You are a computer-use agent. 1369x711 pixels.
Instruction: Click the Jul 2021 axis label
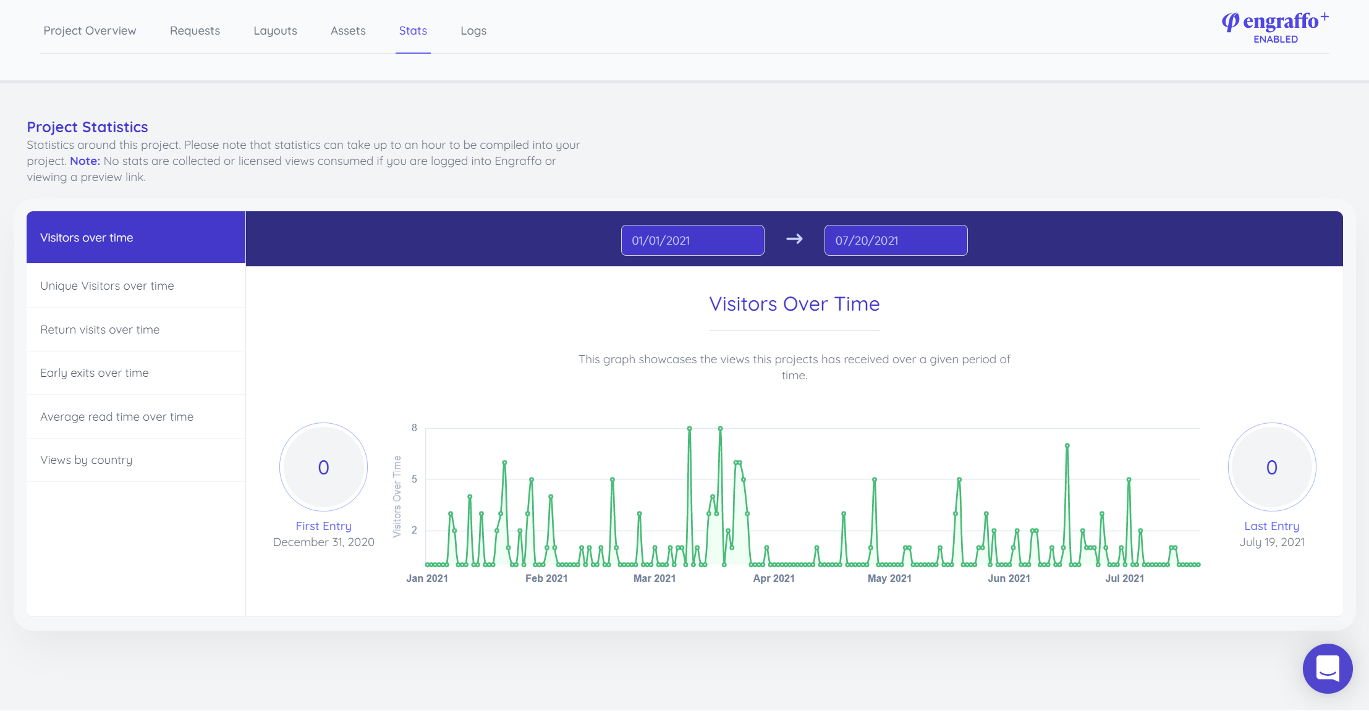(x=1125, y=579)
